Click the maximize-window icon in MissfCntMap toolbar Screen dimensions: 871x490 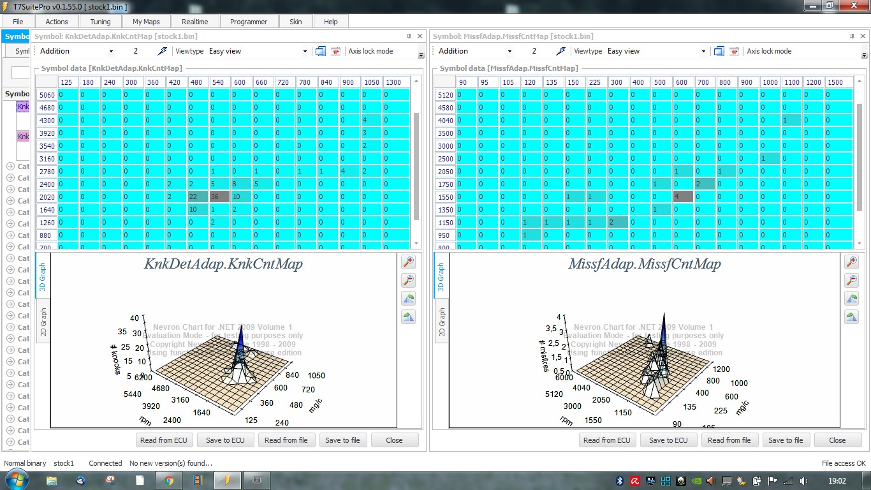point(719,51)
